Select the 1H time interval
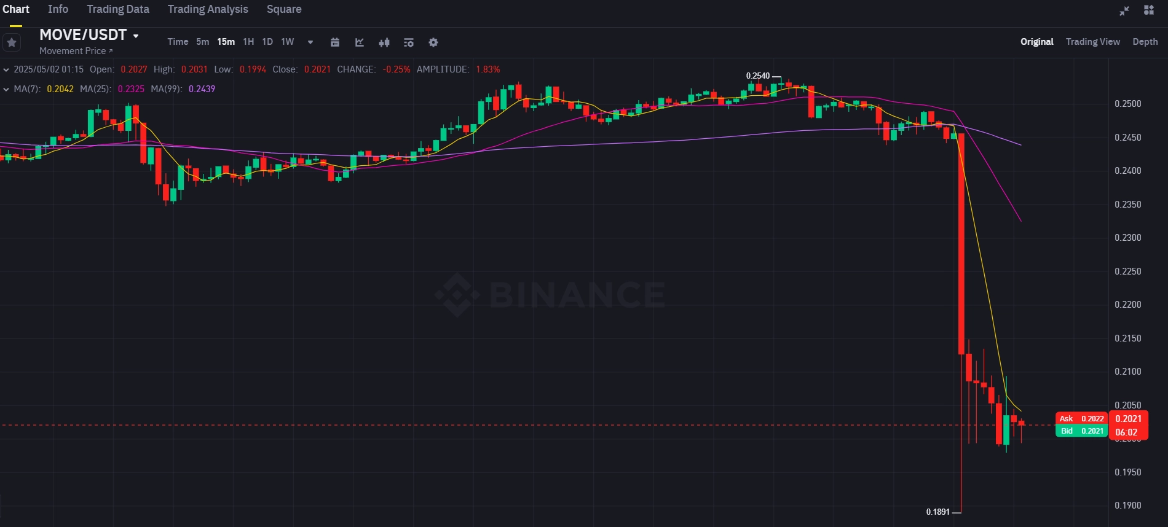This screenshot has height=527, width=1168. click(x=248, y=42)
